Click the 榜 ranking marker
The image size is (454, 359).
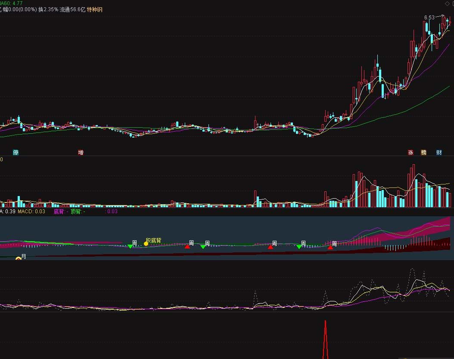tap(424, 152)
